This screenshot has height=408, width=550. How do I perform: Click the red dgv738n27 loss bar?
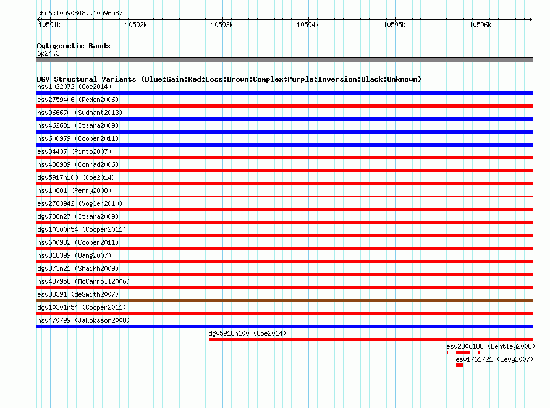284,223
